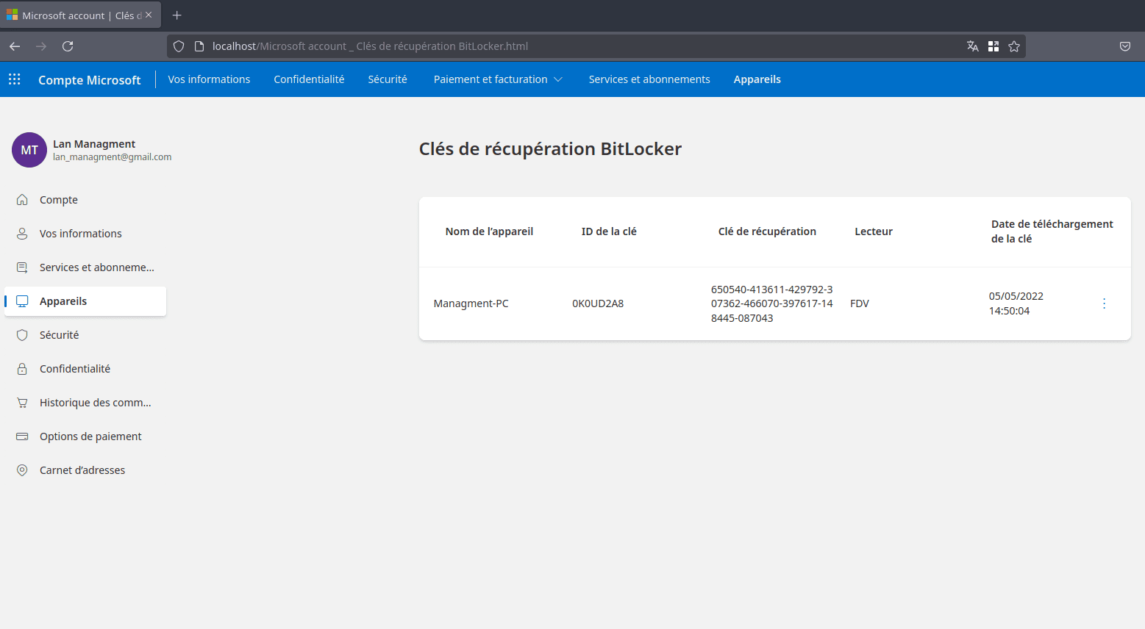Open the Pocket save icon

pos(1124,46)
